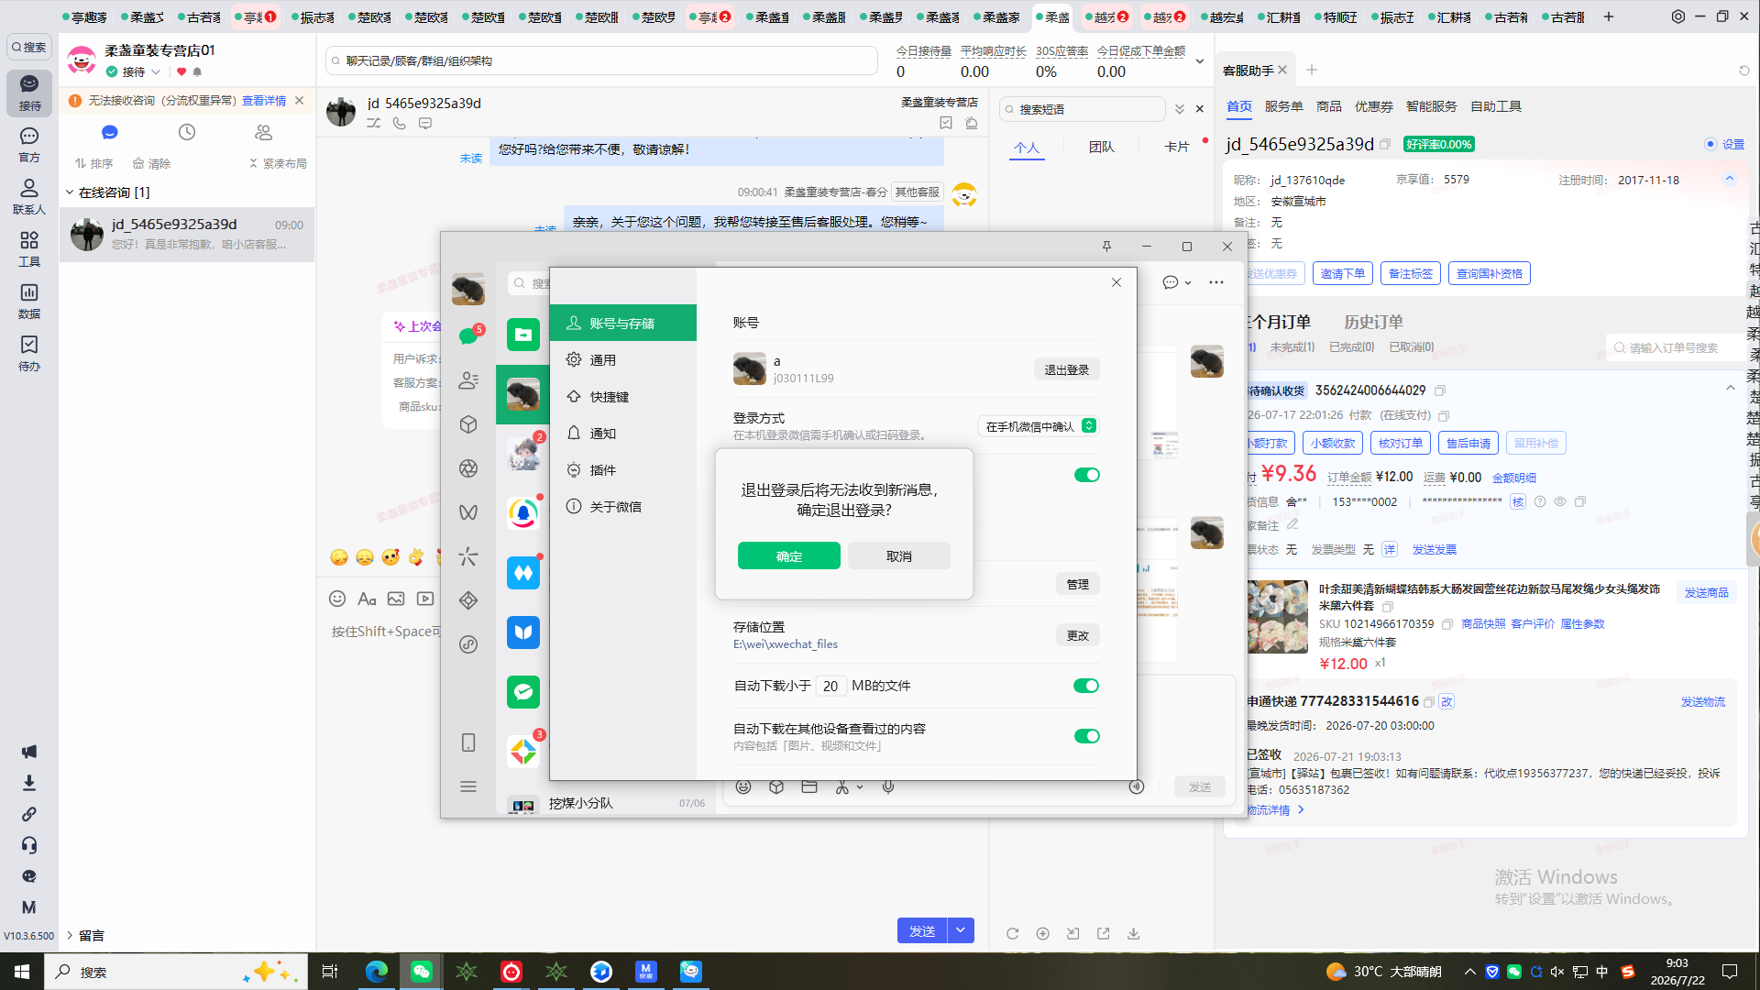Edit the auto-download size field showing 20
This screenshot has width=1760, height=990.
(x=830, y=686)
